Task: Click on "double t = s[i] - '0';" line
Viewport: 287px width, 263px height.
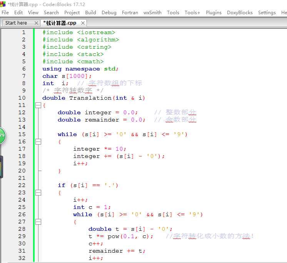Action: (x=130, y=229)
